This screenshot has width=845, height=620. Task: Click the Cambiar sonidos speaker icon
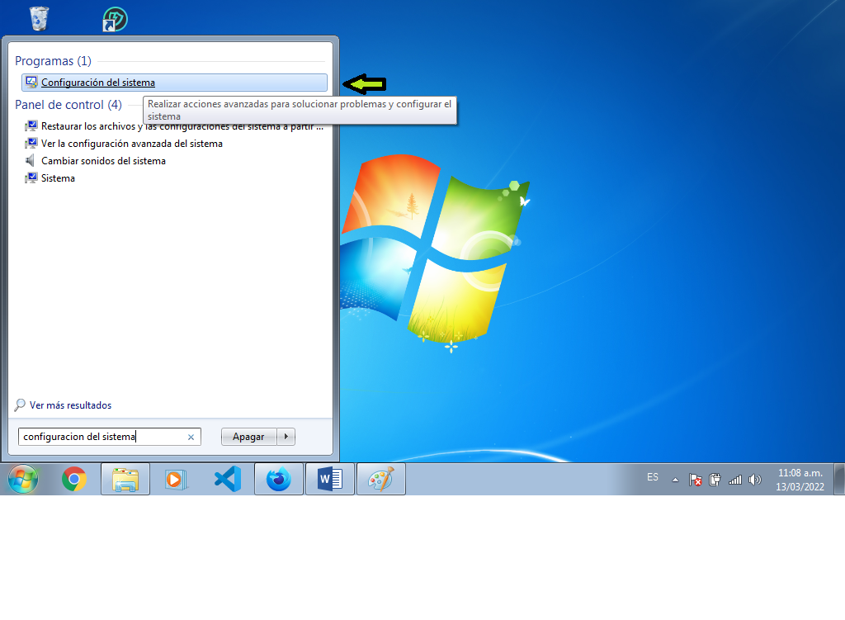point(31,161)
